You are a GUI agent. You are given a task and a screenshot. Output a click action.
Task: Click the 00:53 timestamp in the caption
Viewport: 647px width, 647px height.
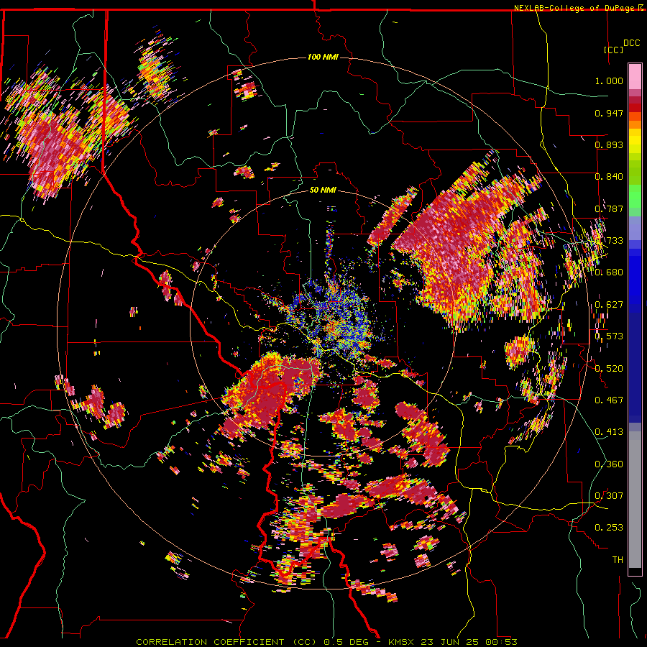click(x=500, y=642)
